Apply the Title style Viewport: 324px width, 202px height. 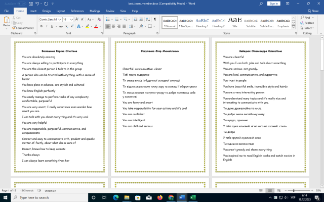pos(235,22)
